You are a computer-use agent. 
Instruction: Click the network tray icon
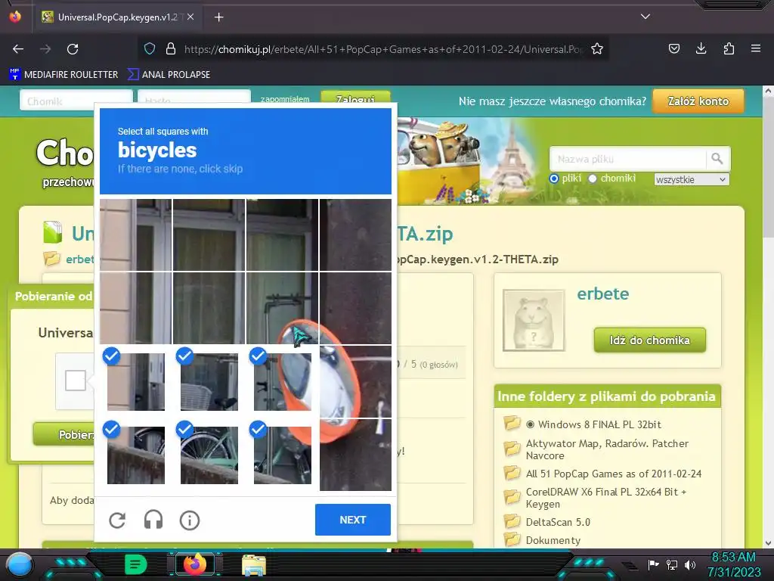click(x=672, y=564)
